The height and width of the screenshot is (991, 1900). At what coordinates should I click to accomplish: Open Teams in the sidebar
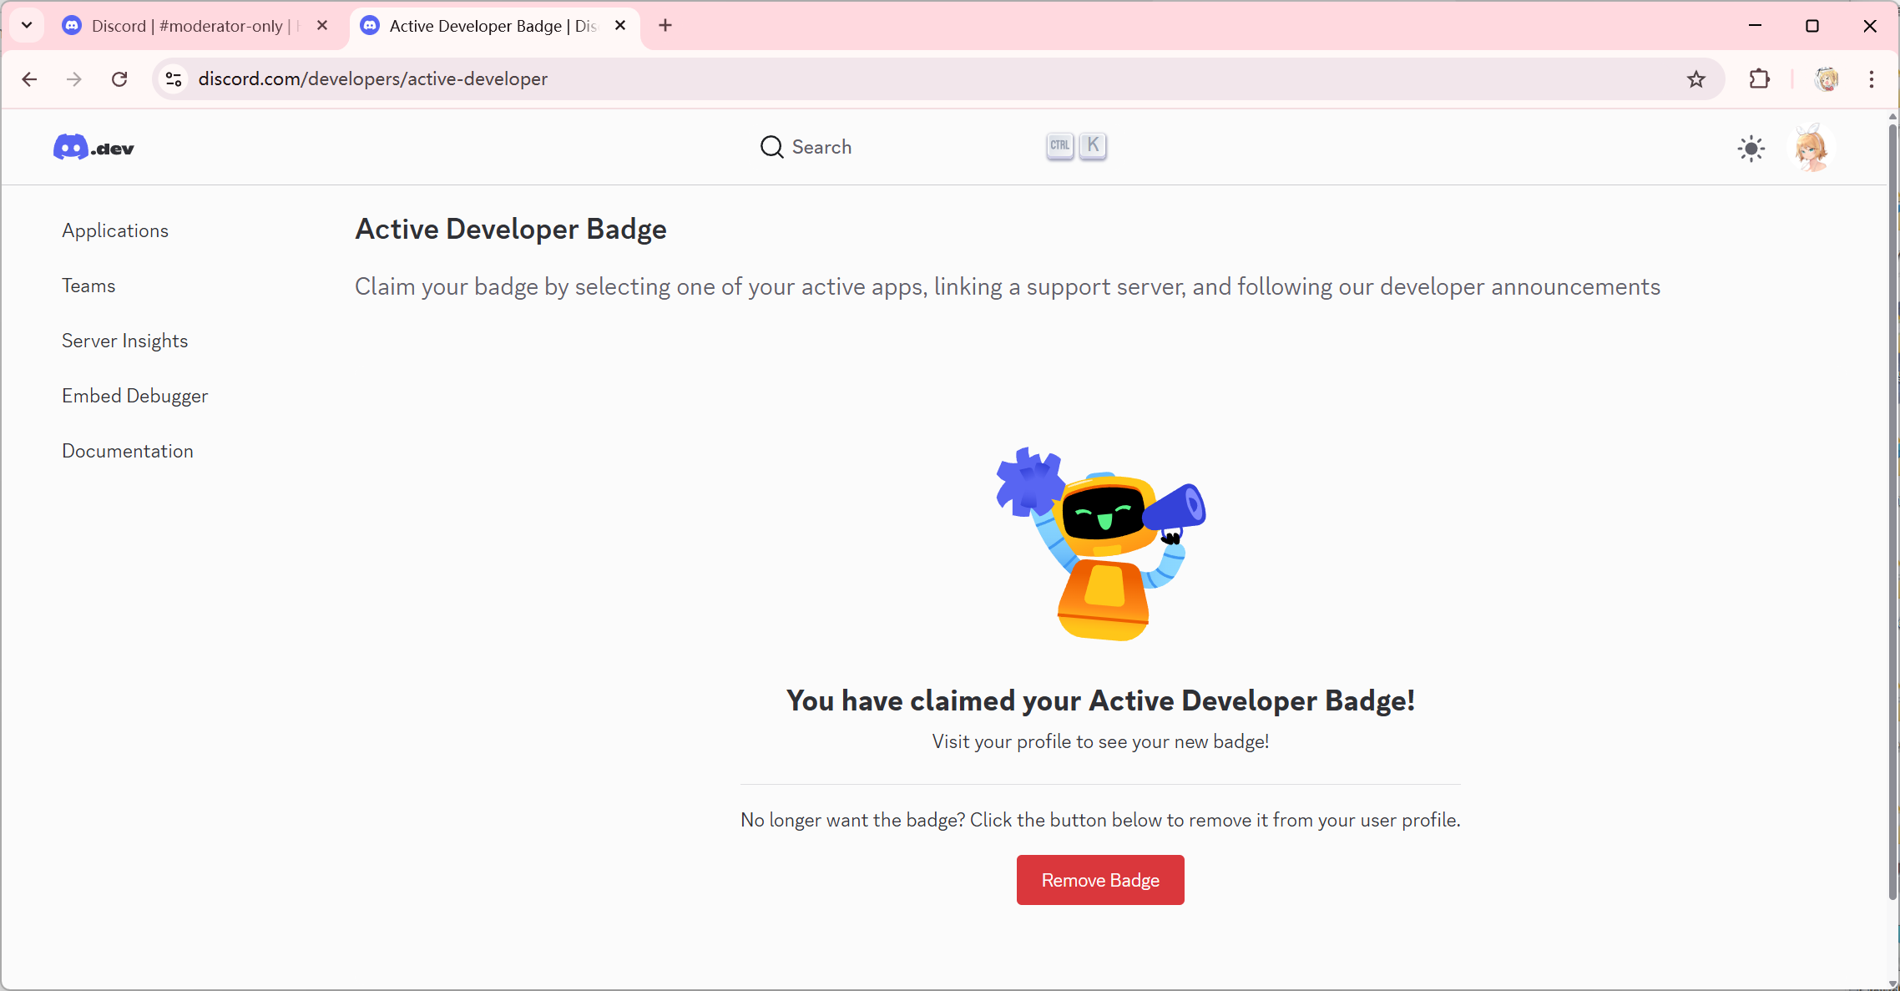pos(88,286)
